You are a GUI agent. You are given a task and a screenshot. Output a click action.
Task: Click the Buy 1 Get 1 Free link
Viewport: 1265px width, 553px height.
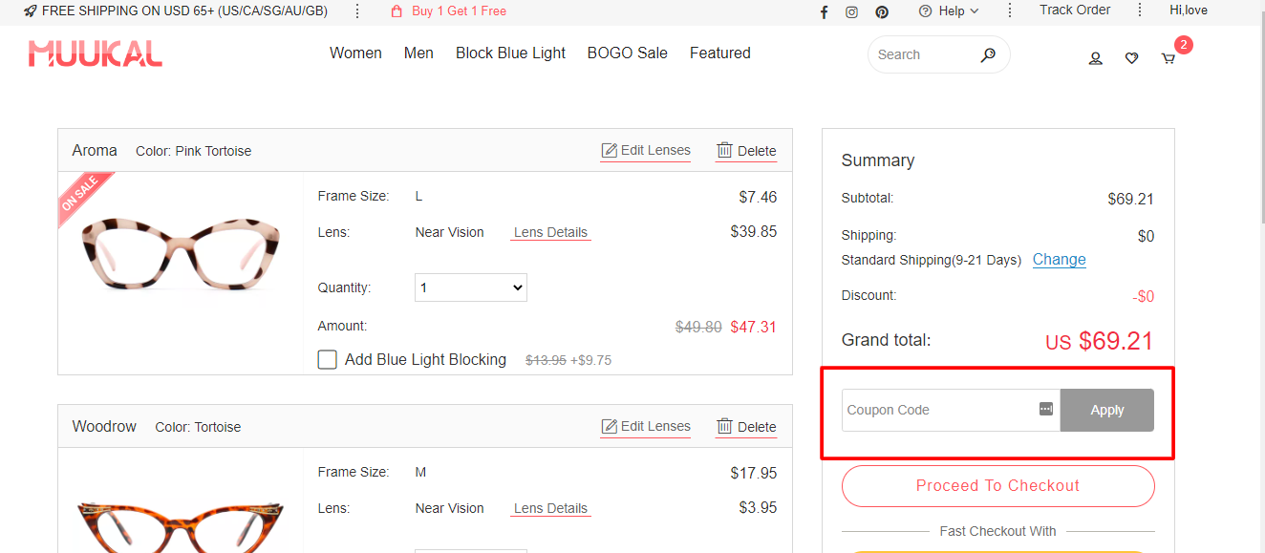tap(460, 11)
